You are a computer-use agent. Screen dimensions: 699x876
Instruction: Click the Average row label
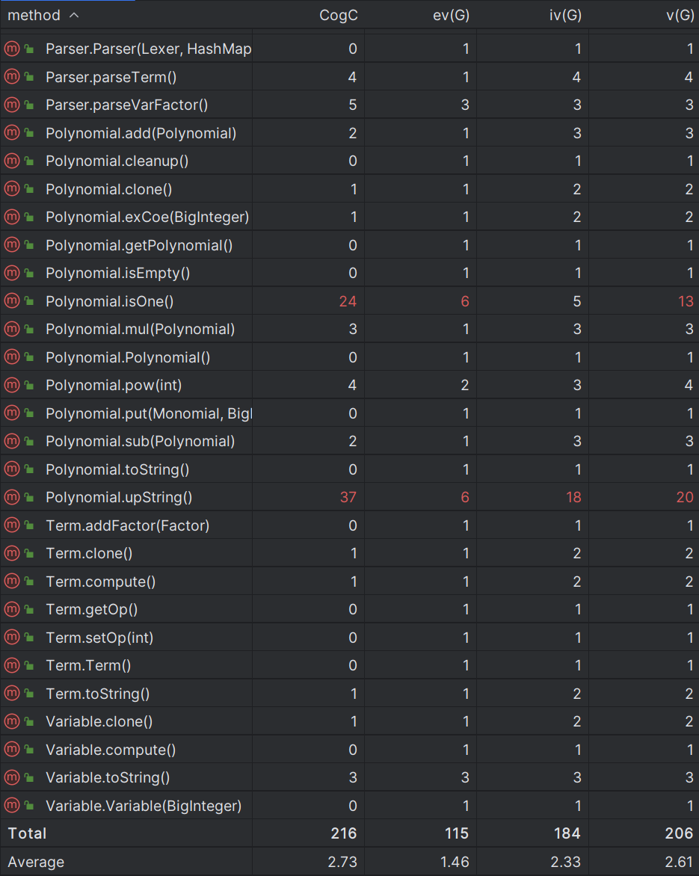click(x=36, y=862)
